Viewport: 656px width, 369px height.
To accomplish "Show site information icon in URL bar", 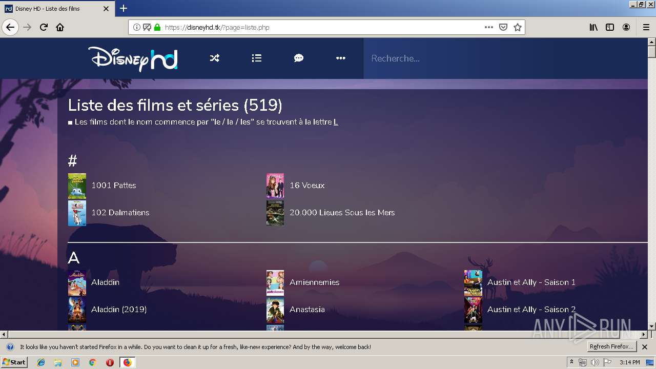I will (x=137, y=27).
